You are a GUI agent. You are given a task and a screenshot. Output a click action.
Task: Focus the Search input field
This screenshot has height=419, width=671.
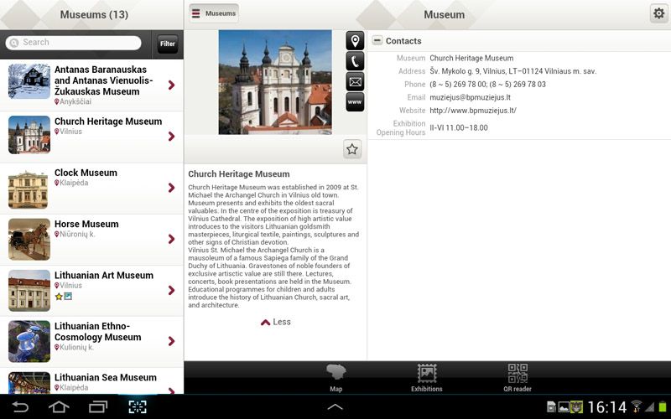click(73, 43)
